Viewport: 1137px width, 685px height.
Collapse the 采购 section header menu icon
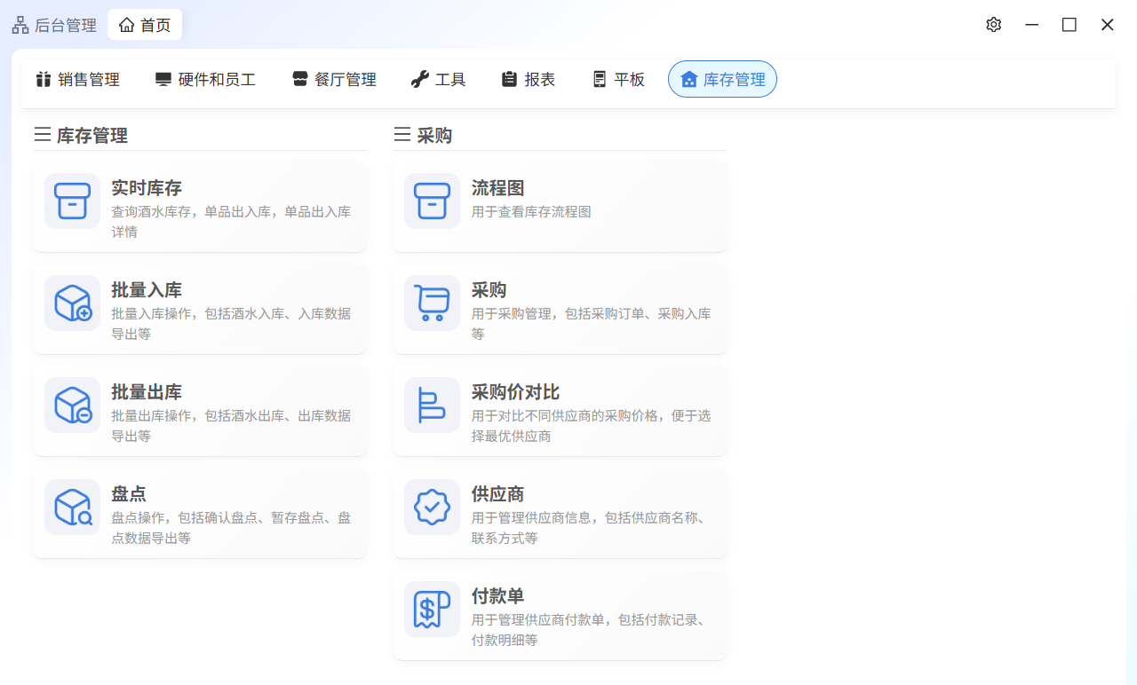402,135
